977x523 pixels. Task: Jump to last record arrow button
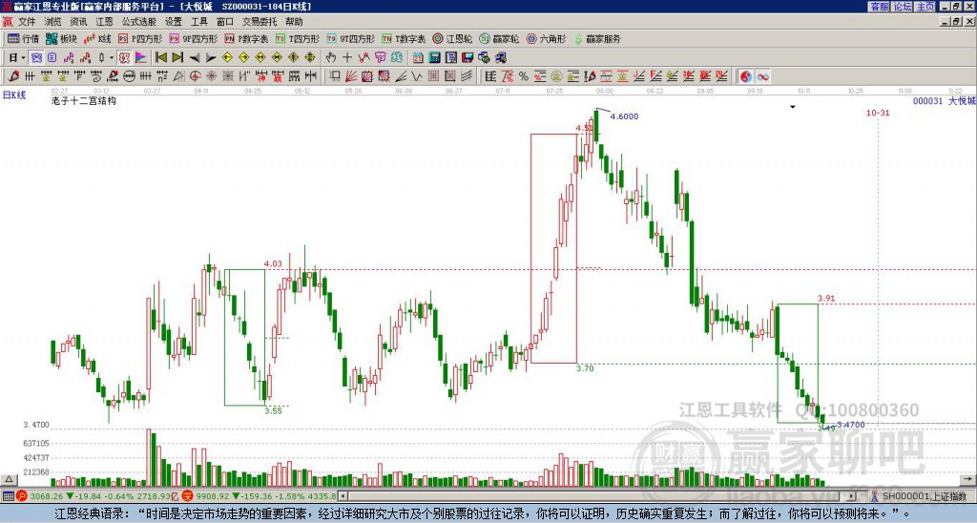tap(177, 57)
